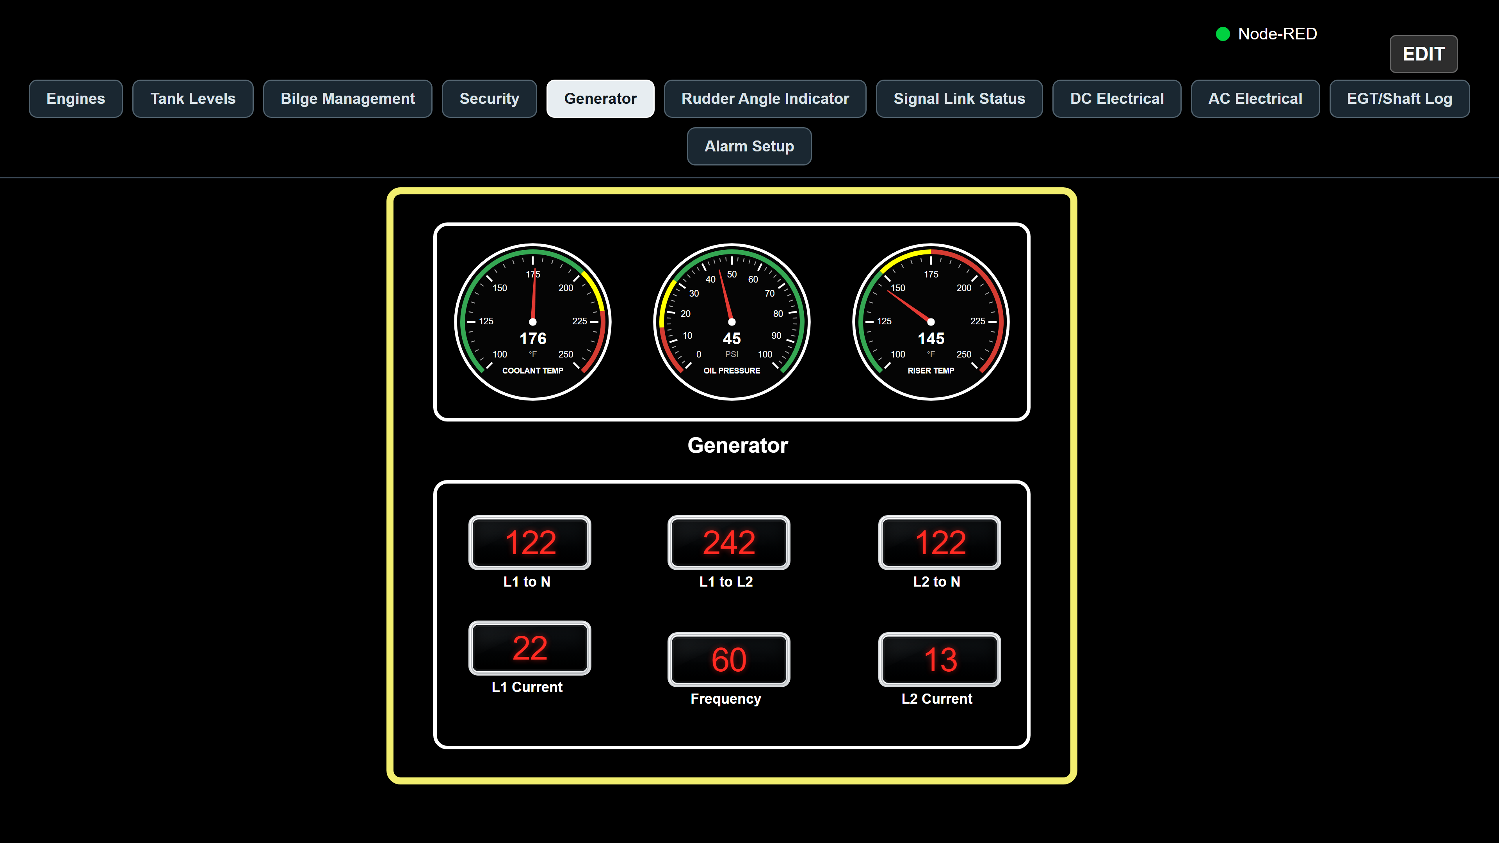
Task: Click the Generator panel heading
Action: pyautogui.click(x=737, y=446)
